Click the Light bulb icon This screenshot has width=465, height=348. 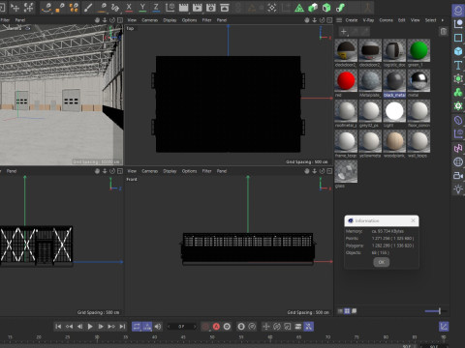pos(458,189)
